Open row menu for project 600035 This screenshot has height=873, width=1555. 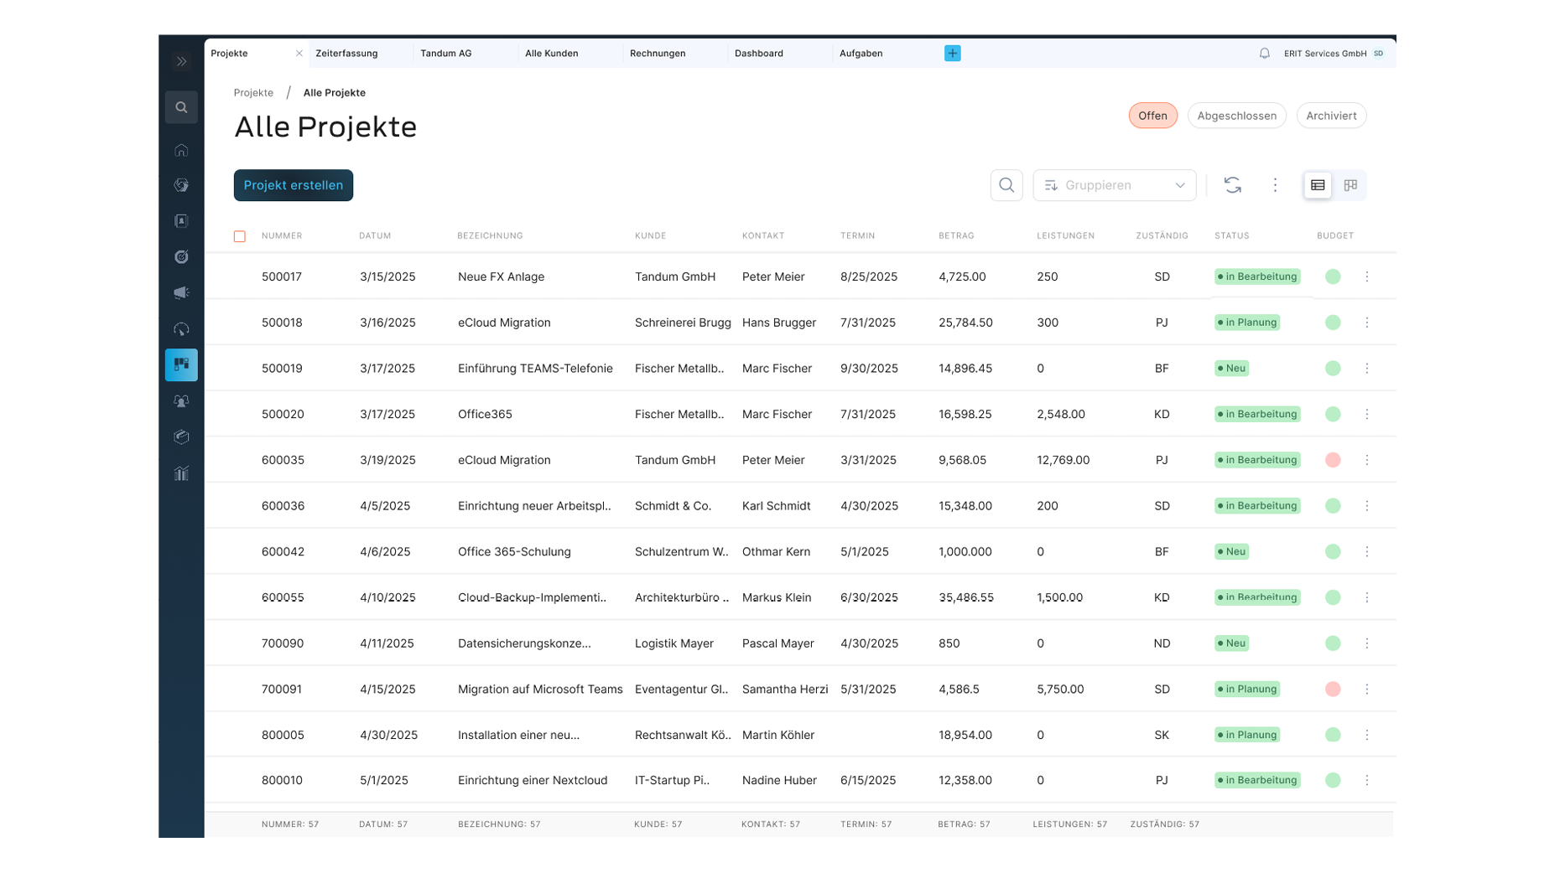click(1367, 460)
